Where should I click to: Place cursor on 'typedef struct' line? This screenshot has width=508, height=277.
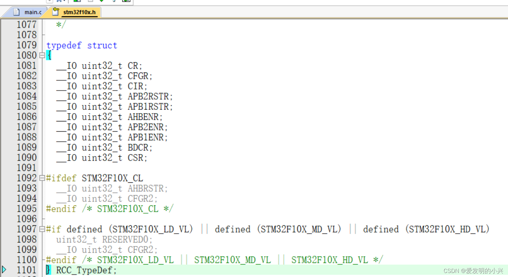[x=82, y=45]
